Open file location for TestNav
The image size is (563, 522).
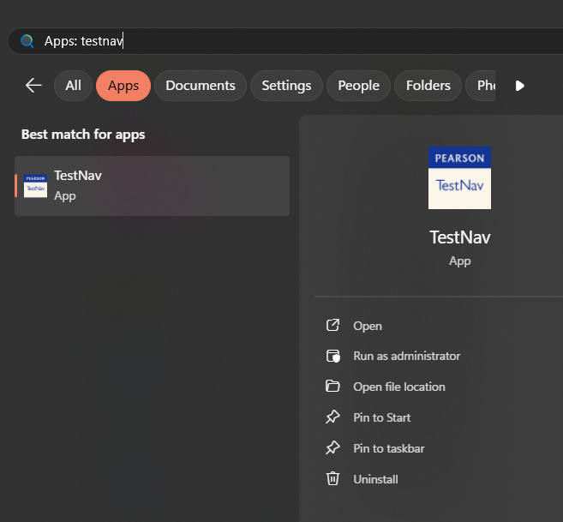pos(399,387)
